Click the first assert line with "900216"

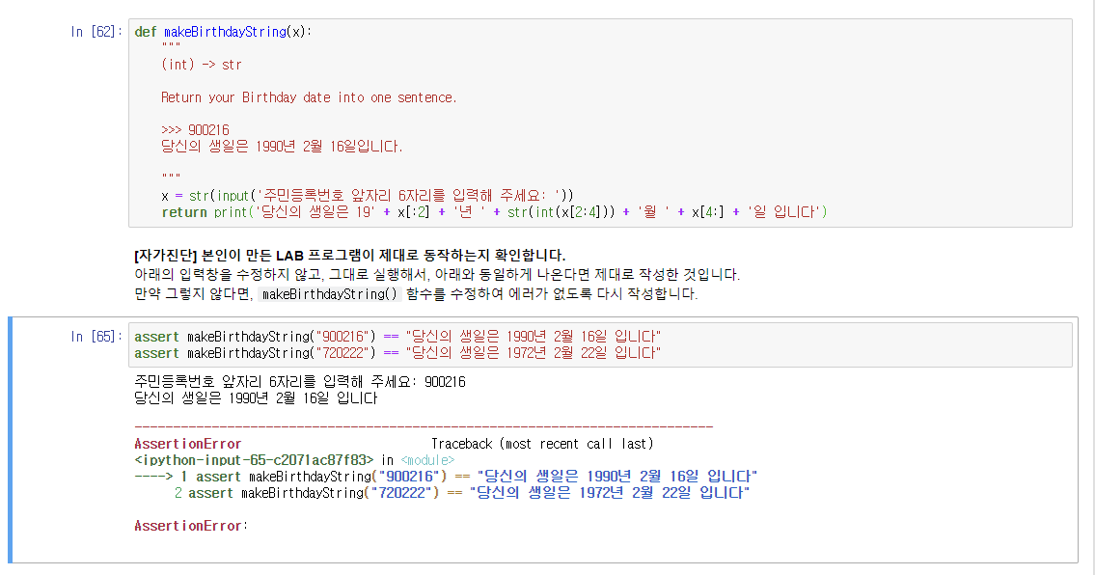(397, 336)
